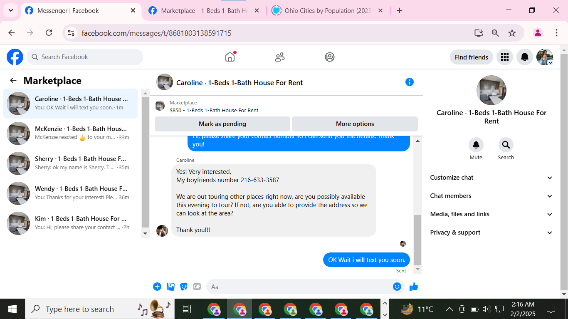Mute this Caroline conversation
568x319 pixels.
tap(476, 145)
